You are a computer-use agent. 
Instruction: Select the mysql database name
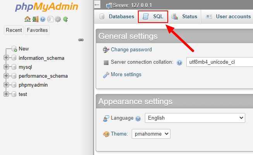(x=25, y=67)
